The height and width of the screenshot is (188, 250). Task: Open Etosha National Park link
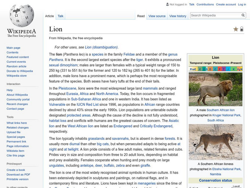click(226, 169)
